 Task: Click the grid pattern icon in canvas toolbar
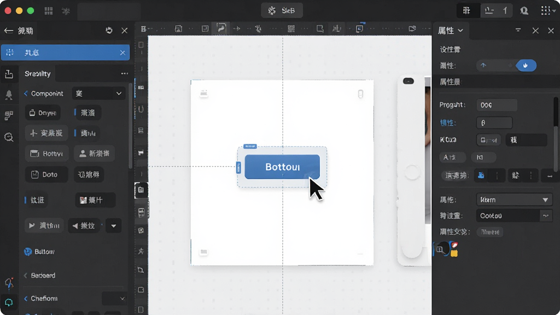[x=291, y=28]
